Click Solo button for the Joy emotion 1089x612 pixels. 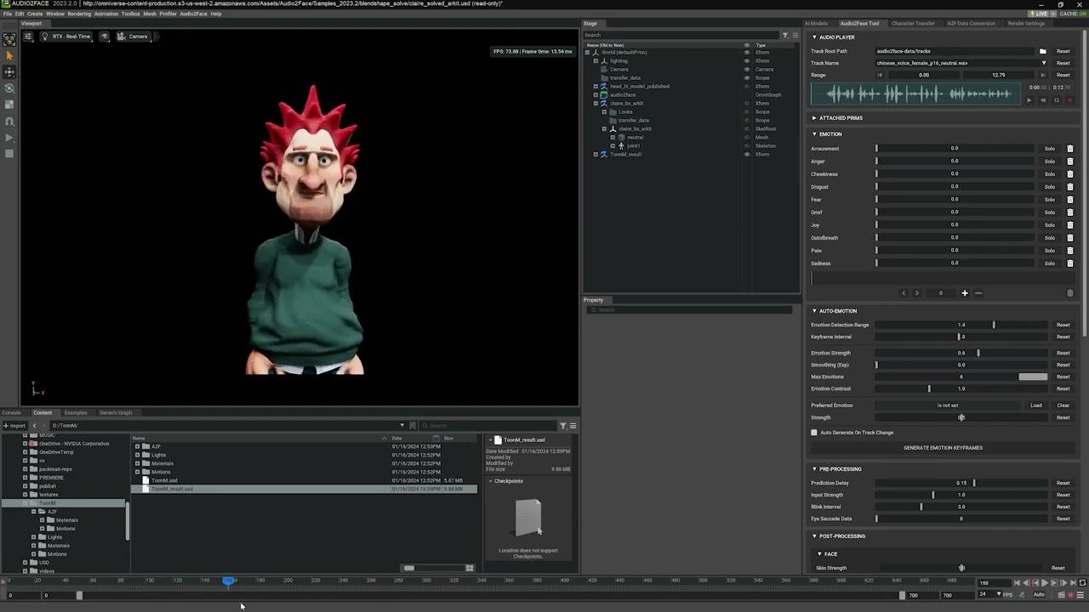pos(1050,225)
